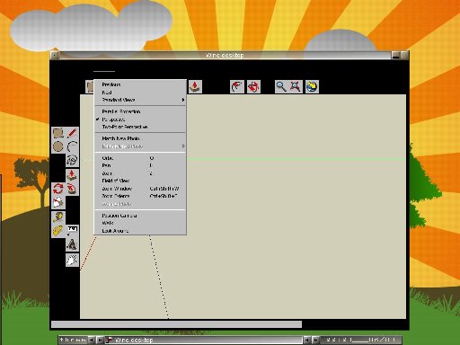Click the Zoom magnifier icon in top toolbar
The width and height of the screenshot is (460, 345).
(281, 87)
